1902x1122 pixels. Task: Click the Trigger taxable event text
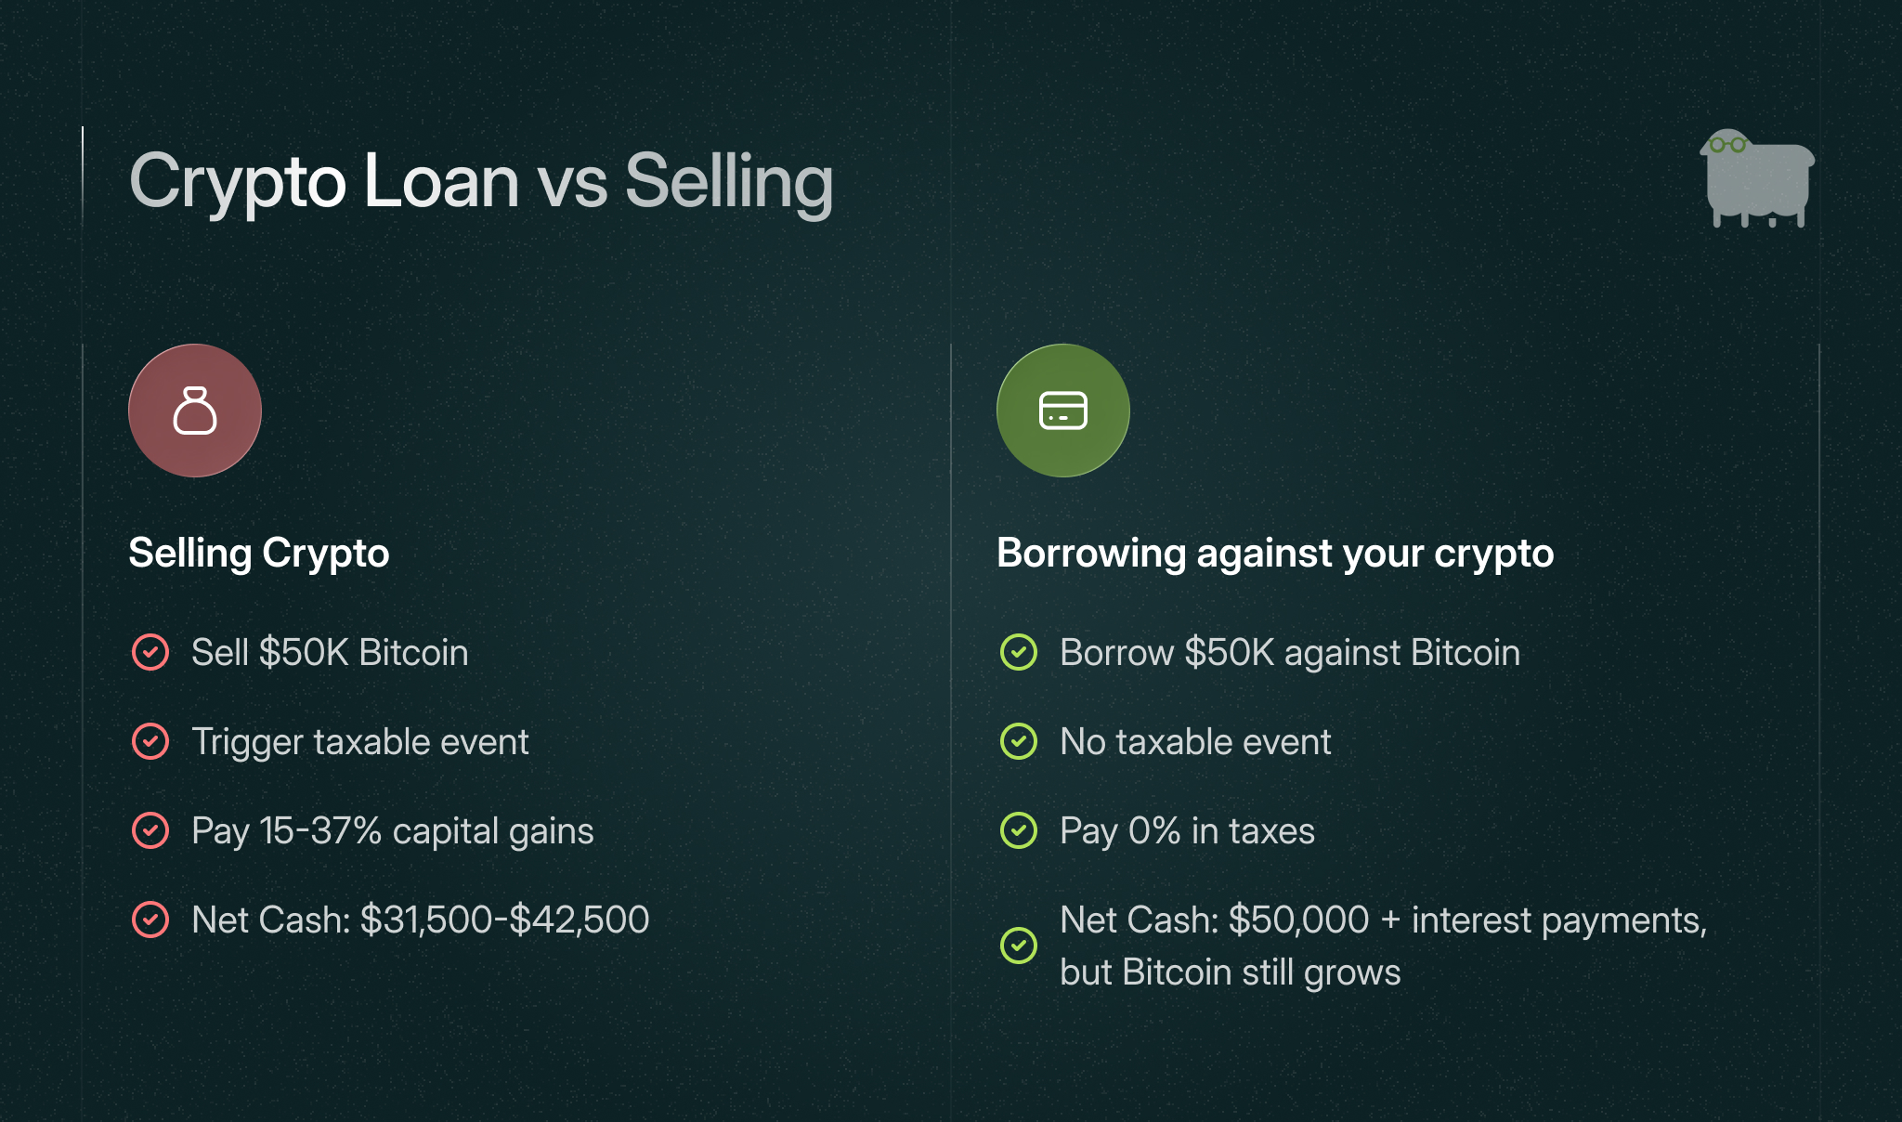pyautogui.click(x=359, y=741)
